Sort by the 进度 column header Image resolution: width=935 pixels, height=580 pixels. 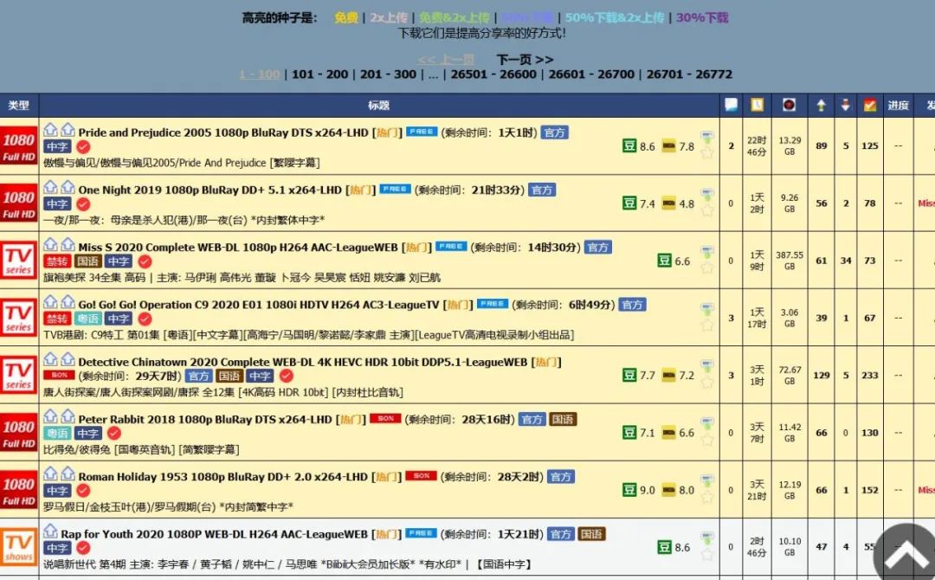[898, 106]
